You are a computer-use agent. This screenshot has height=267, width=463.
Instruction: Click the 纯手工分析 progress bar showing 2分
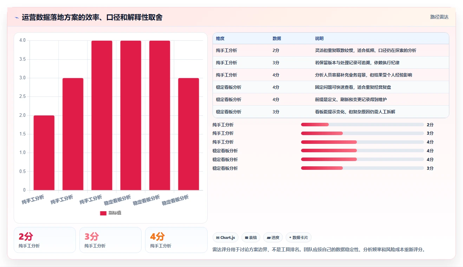tap(363, 125)
